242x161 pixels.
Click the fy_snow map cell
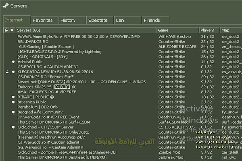230,112
